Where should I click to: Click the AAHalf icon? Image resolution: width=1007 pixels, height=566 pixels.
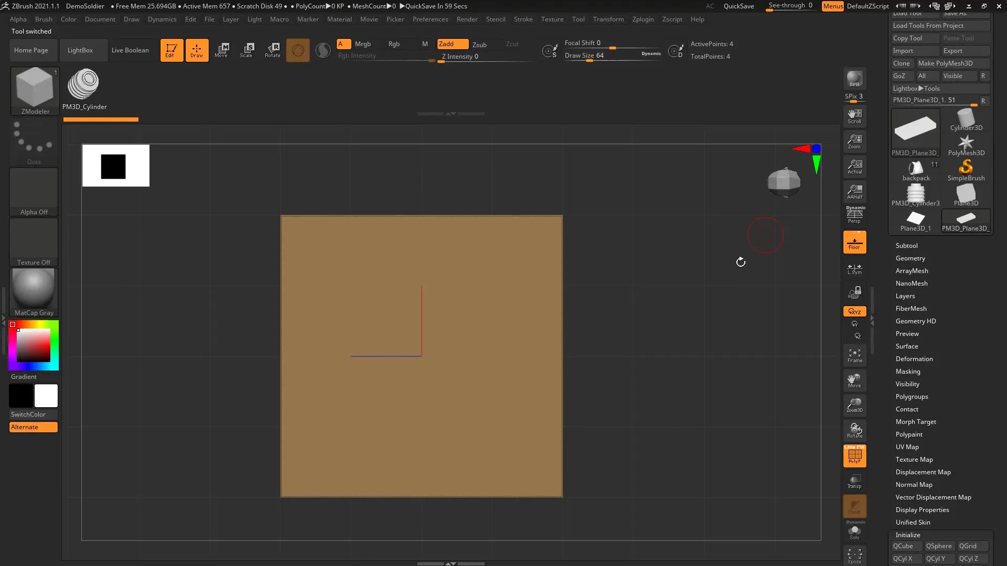click(x=854, y=192)
